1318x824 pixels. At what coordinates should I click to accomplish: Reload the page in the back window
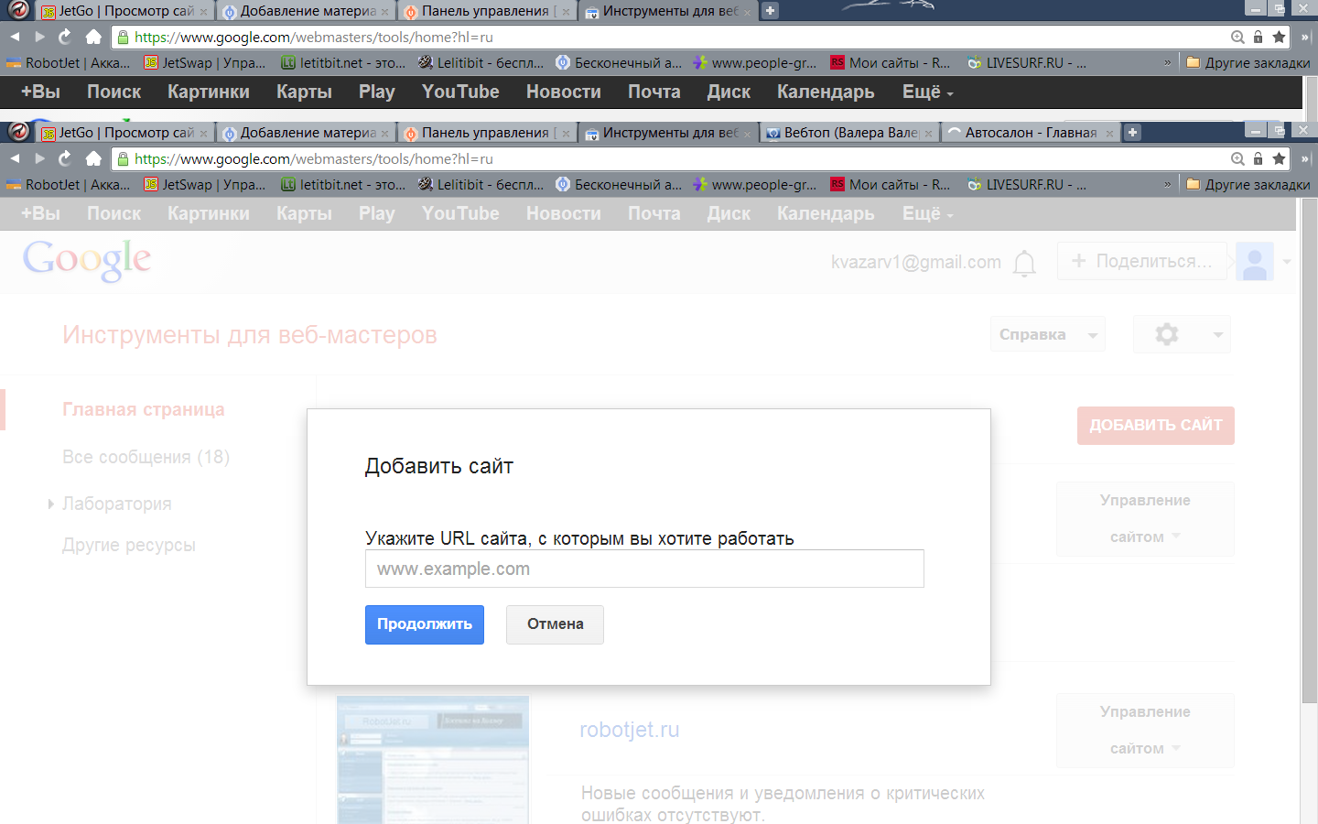click(x=65, y=37)
